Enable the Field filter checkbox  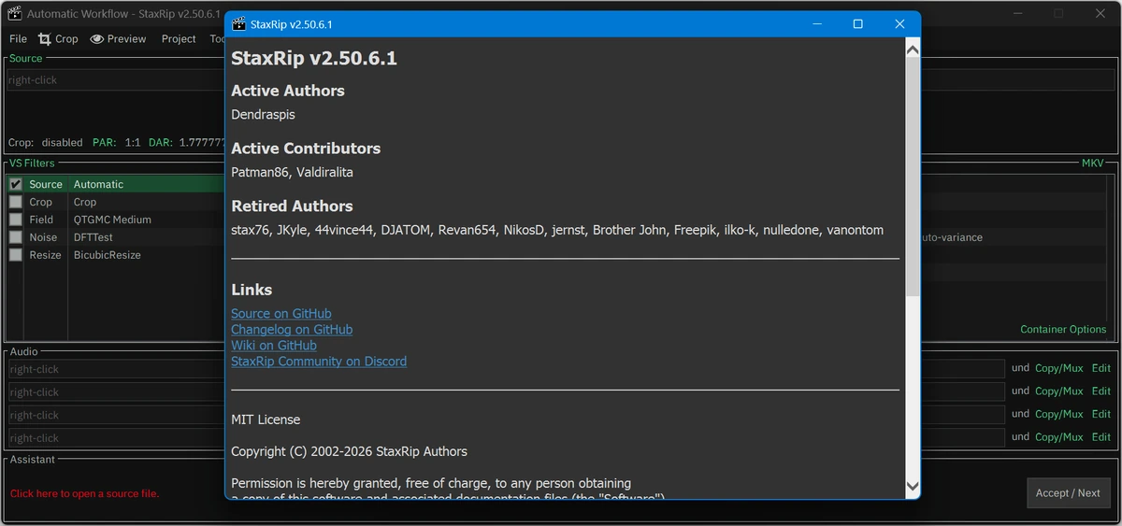coord(16,220)
